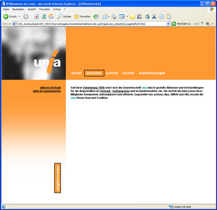Expand the Edit button dropdown arrow

pyautogui.click(x=127, y=16)
